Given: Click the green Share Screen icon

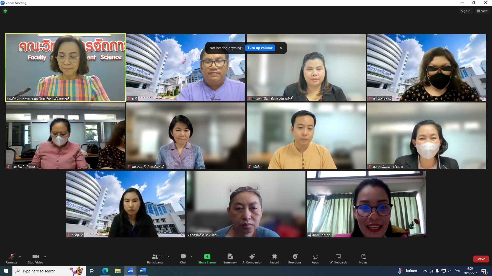Looking at the screenshot, I should pyautogui.click(x=207, y=257).
